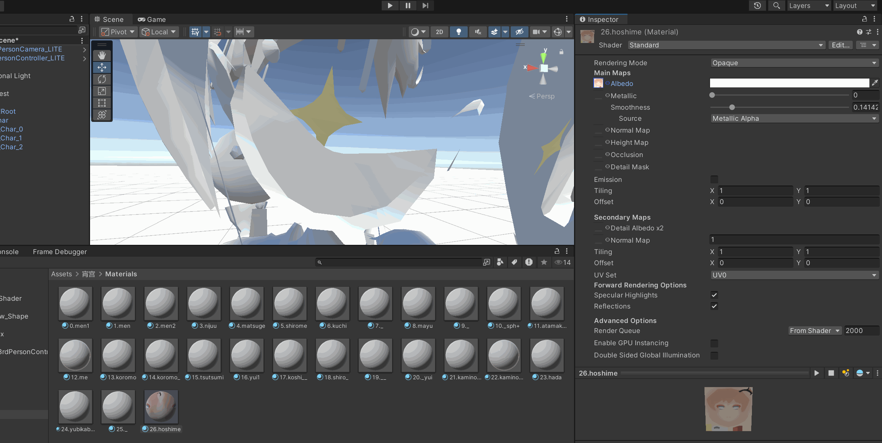Screen dimensions: 882x443
Task: Open the Pivot handle position dropdown
Action: point(118,32)
